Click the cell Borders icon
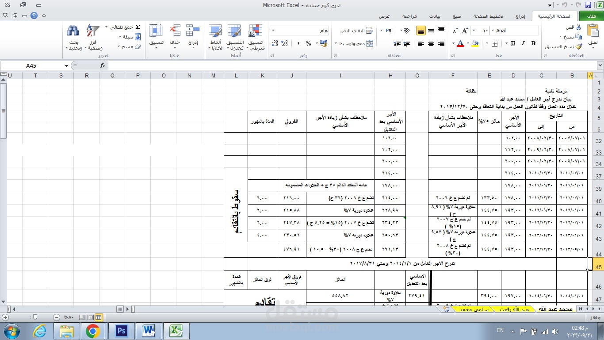Screen dimensions: 604x340 tap(493, 43)
